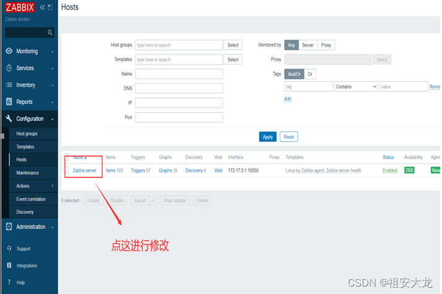Click the Inventory list icon

(9, 85)
